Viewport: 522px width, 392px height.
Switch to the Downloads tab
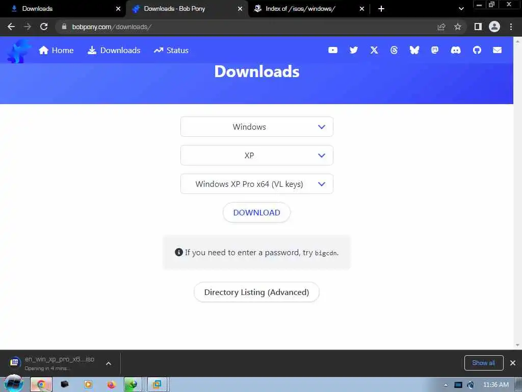click(x=63, y=9)
